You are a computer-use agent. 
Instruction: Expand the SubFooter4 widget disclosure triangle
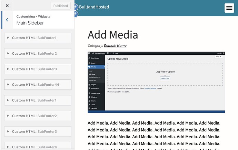tap(8, 147)
